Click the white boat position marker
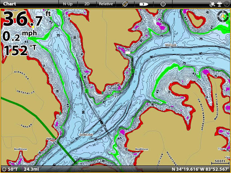231x173 pixels. (128, 52)
